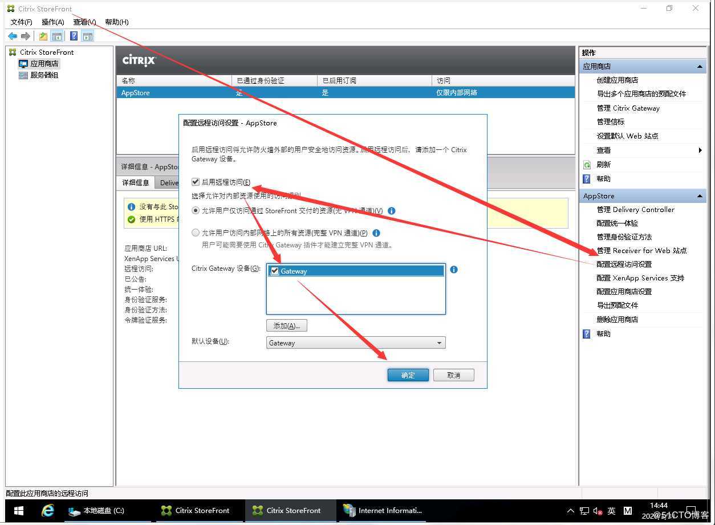Image resolution: width=715 pixels, height=525 pixels.
Task: Click 管理身份验证方法 action
Action: pyautogui.click(x=624, y=237)
